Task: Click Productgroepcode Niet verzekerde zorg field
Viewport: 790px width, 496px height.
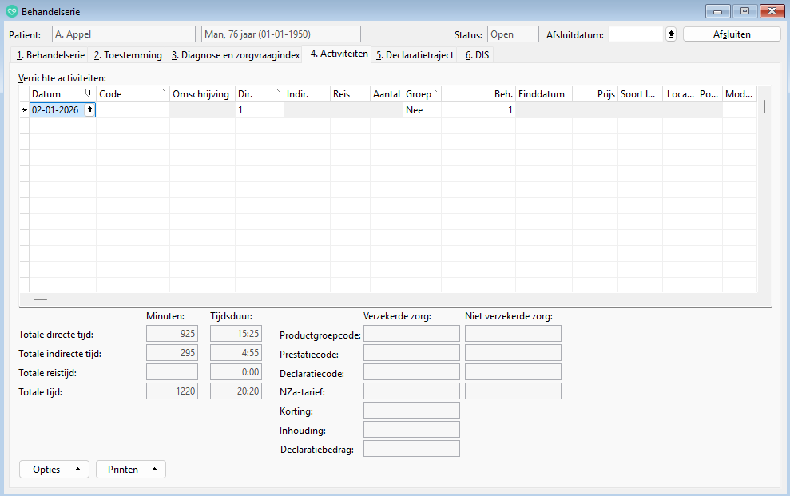Action: click(513, 333)
